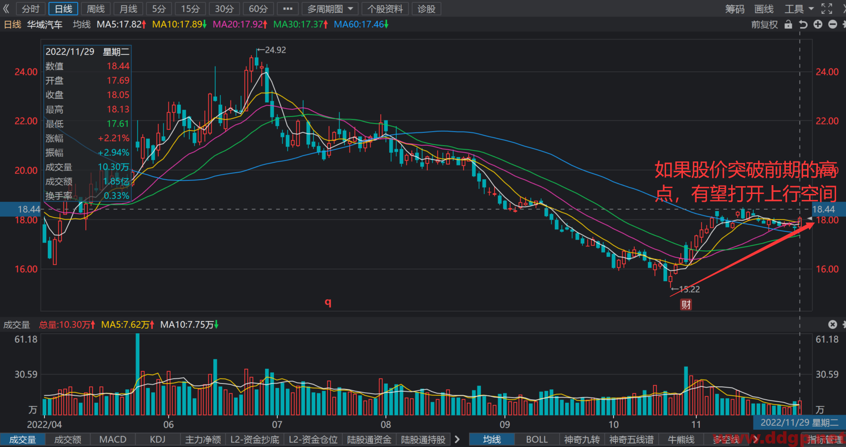Image resolution: width=846 pixels, height=447 pixels.
Task: Collapse sidebar with double left chevron
Action: (x=6, y=8)
